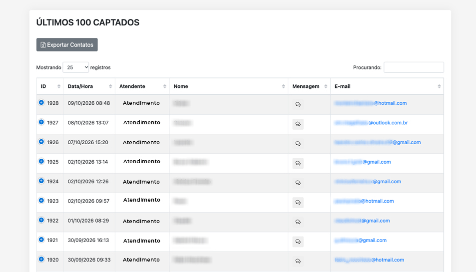The width and height of the screenshot is (476, 272).
Task: Open message icon for record 1925
Action: coord(298,163)
